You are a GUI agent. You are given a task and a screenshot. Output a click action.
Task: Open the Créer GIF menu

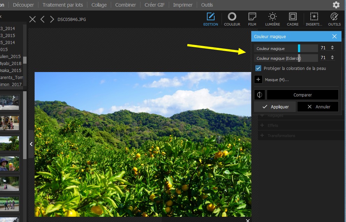pyautogui.click(x=154, y=5)
